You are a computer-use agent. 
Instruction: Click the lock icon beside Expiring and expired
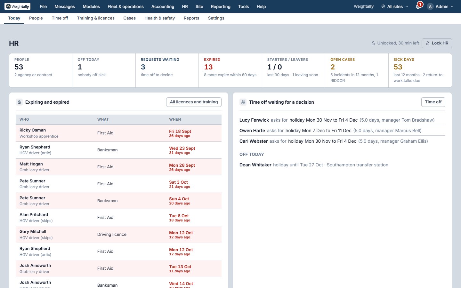tap(19, 102)
